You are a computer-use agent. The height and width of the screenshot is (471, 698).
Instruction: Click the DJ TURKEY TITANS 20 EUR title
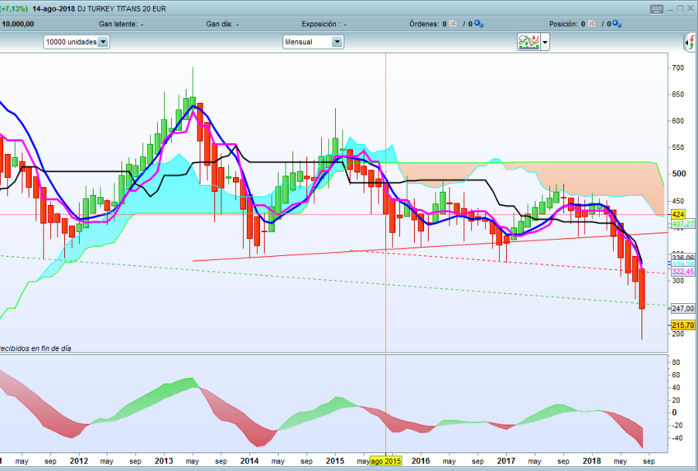[122, 9]
